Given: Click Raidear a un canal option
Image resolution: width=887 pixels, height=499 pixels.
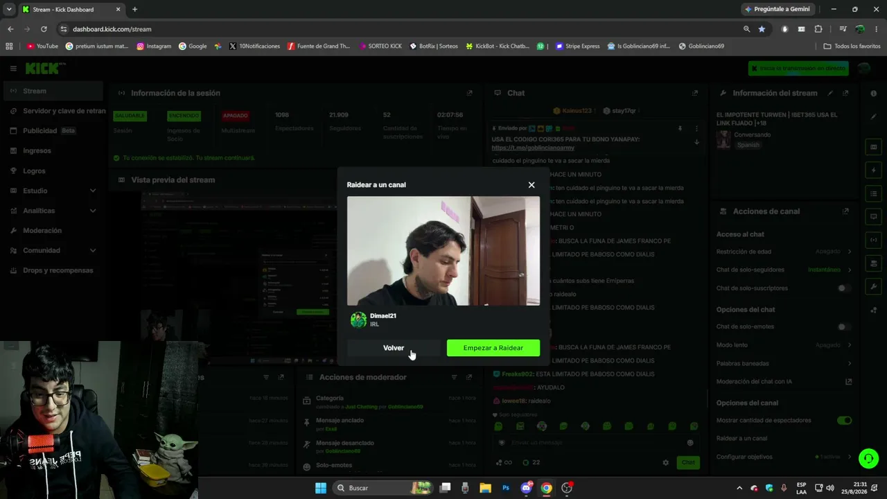Looking at the screenshot, I should [x=741, y=439].
